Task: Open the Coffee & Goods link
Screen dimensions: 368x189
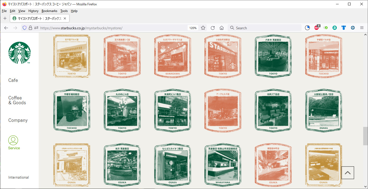Action: 17,100
